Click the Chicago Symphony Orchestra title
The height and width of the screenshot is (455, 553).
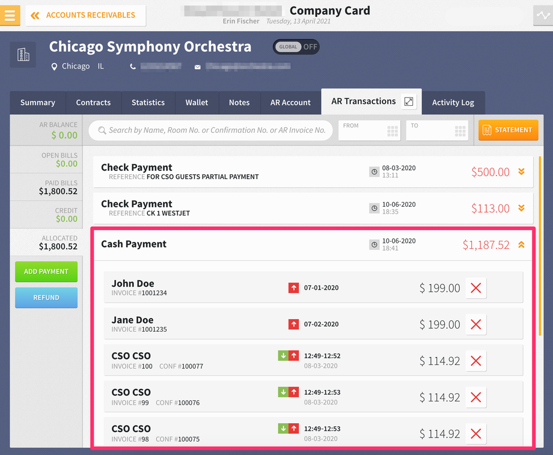point(150,47)
